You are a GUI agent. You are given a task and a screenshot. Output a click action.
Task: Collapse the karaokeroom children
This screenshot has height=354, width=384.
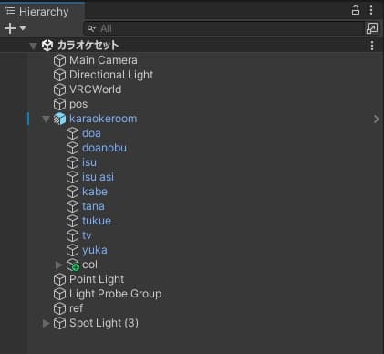click(46, 120)
